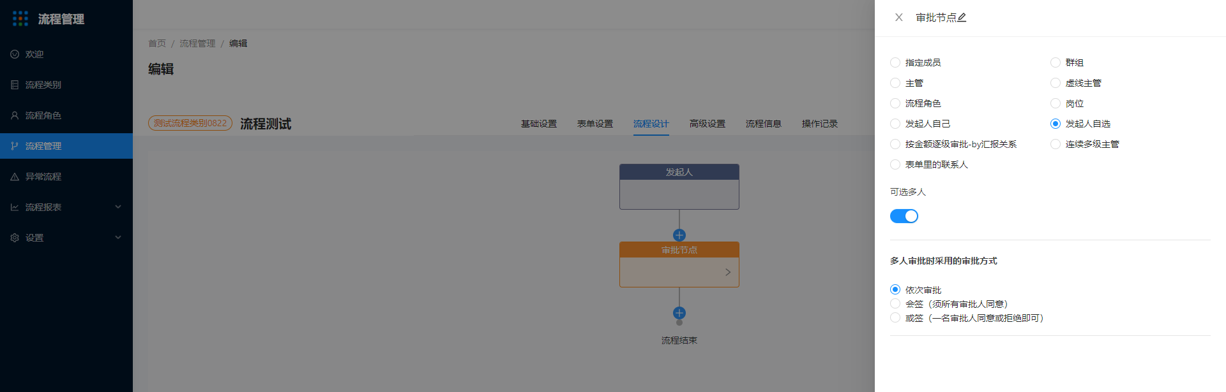Switch to 流程设计 tab
This screenshot has width=1226, height=392.
651,124
